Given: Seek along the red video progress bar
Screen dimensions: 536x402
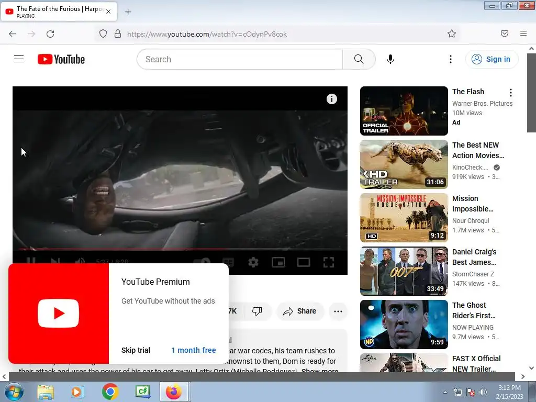Looking at the screenshot, I should (x=180, y=250).
